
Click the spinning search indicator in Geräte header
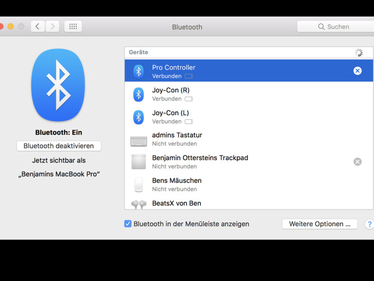[359, 53]
